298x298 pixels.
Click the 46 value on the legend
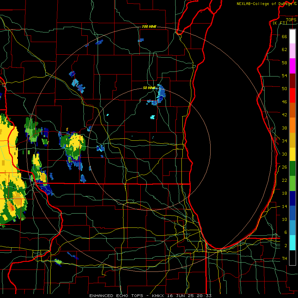click(284, 102)
